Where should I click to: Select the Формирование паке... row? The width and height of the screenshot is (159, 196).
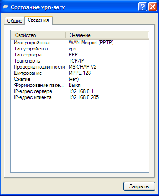click(x=80, y=85)
